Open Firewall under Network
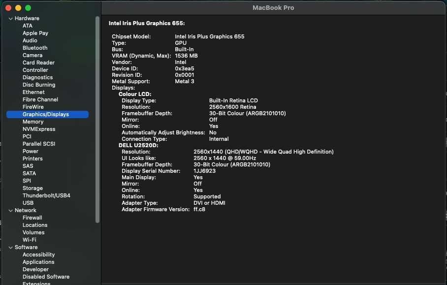The image size is (447, 285). click(32, 218)
